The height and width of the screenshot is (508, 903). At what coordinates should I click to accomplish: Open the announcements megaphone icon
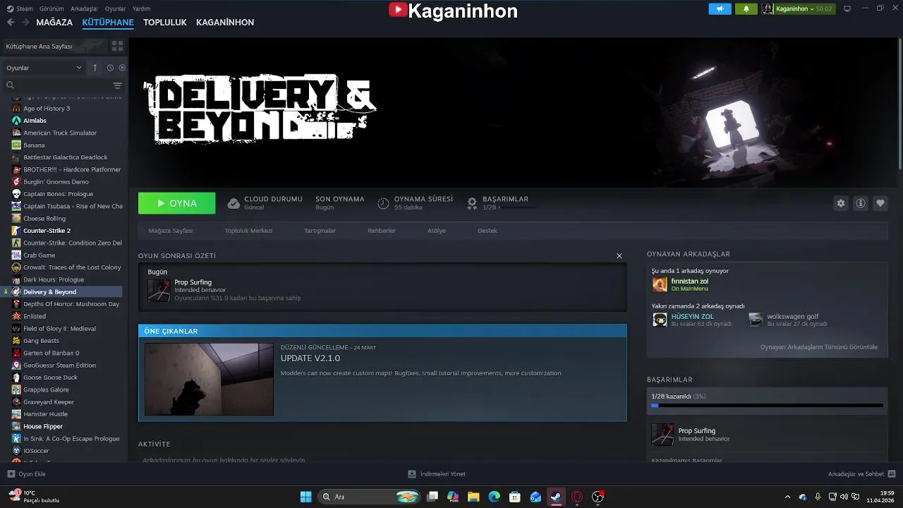coord(720,8)
